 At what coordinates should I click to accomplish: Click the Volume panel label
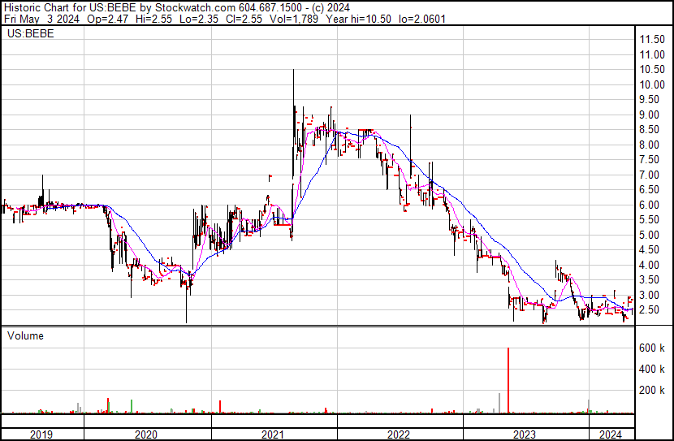tap(25, 335)
